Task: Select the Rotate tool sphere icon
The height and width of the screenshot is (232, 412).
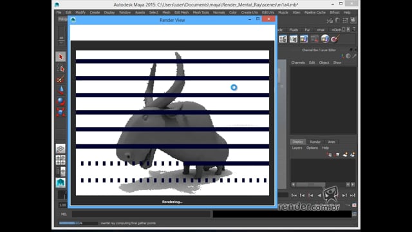Action: pyautogui.click(x=61, y=101)
